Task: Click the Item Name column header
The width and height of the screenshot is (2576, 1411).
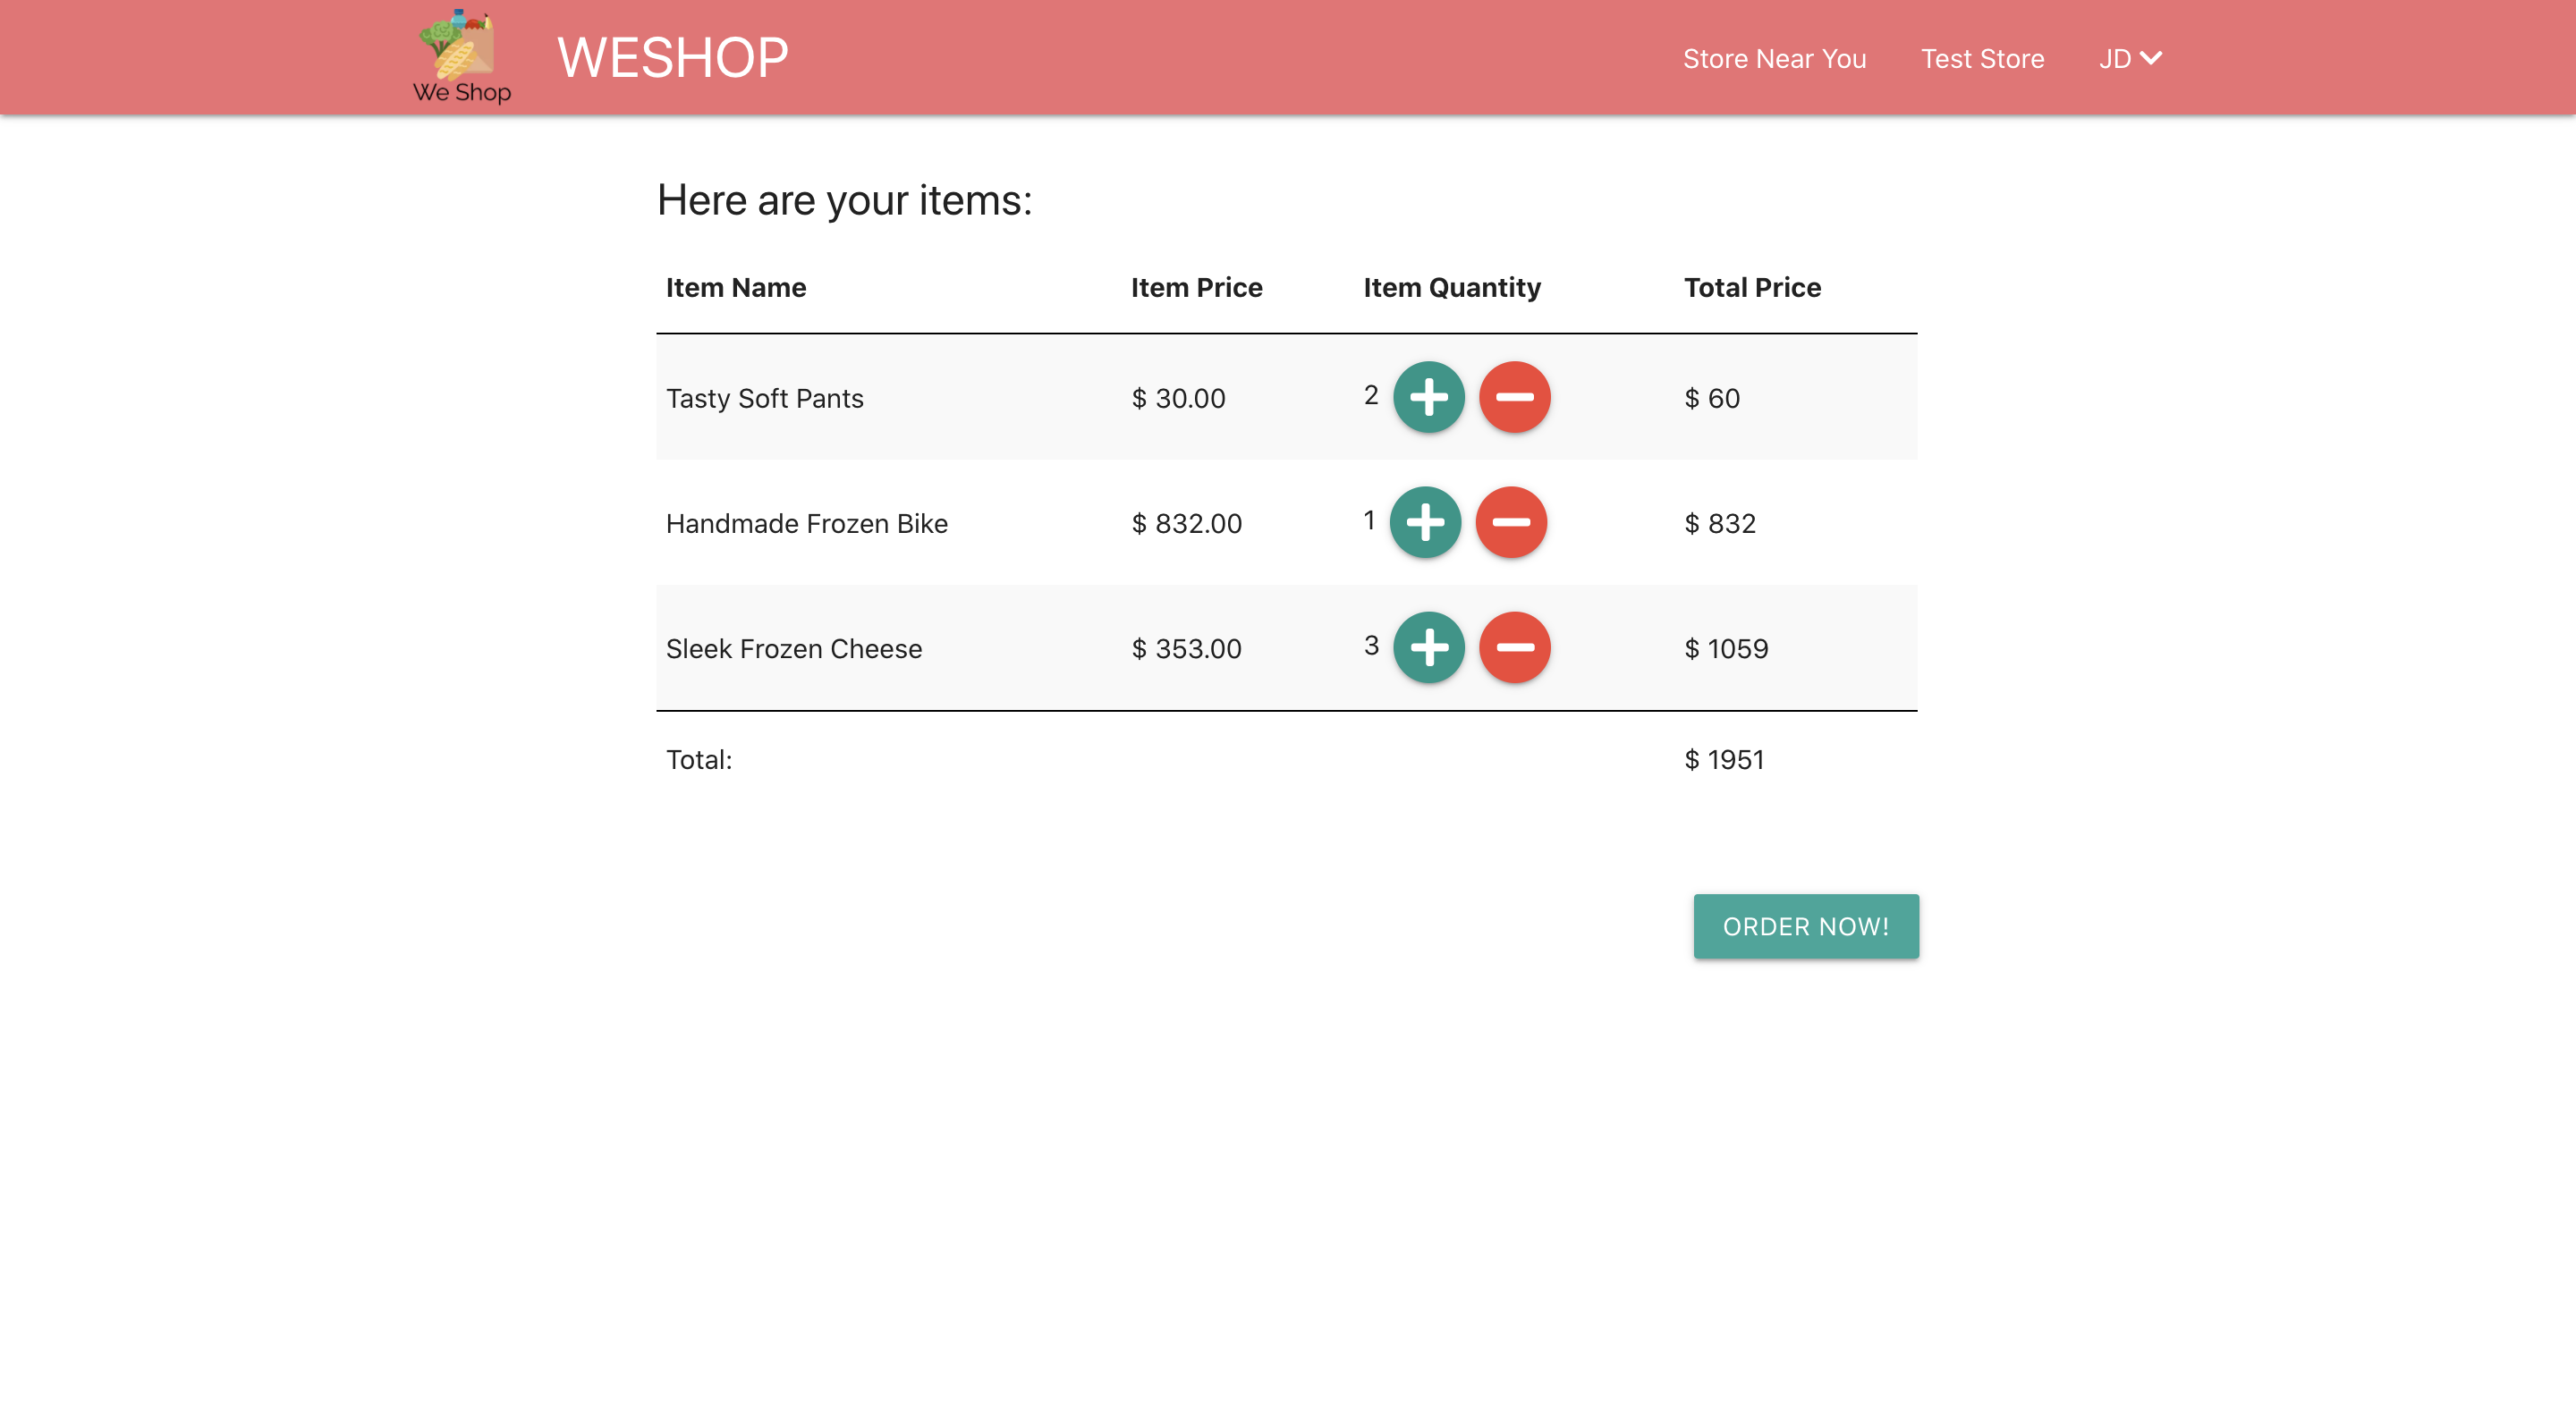Action: click(735, 287)
